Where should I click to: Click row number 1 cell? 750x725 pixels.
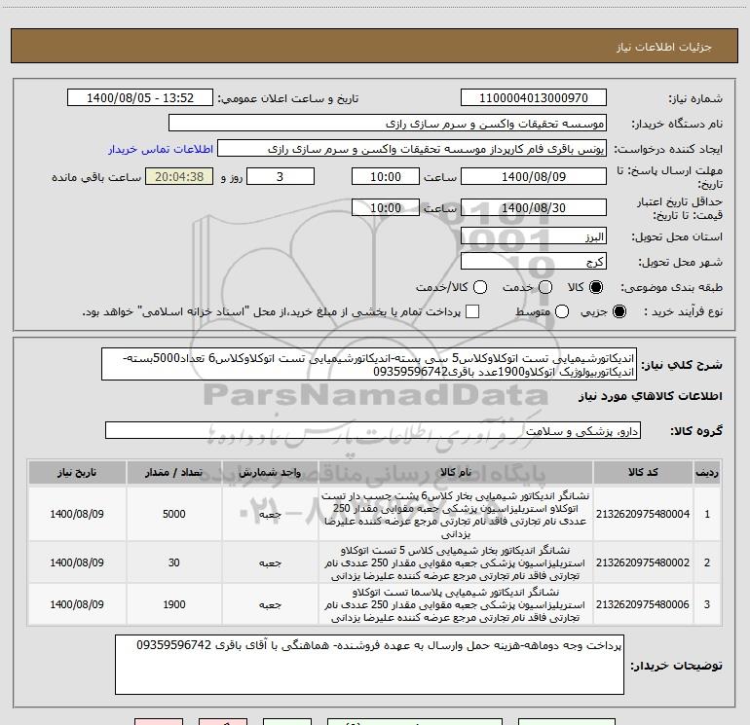pyautogui.click(x=707, y=514)
